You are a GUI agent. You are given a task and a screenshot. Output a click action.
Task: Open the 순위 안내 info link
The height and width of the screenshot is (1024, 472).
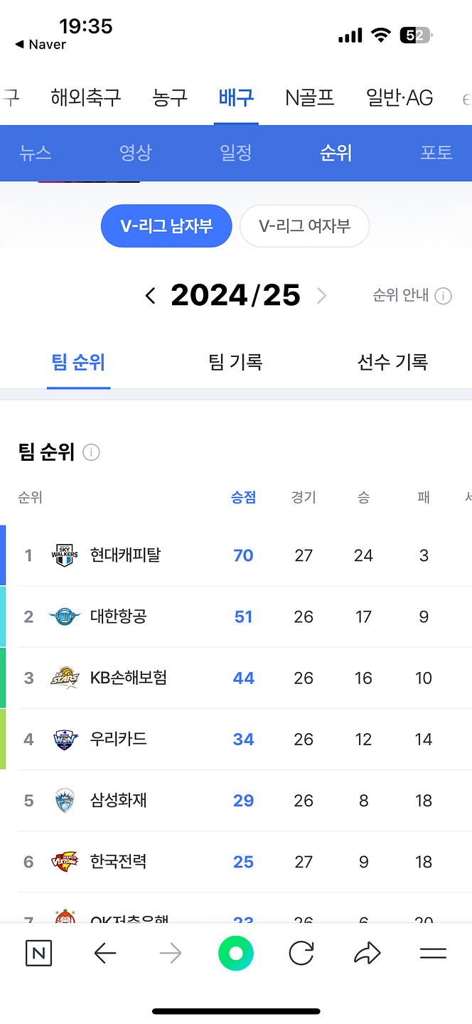(x=412, y=296)
